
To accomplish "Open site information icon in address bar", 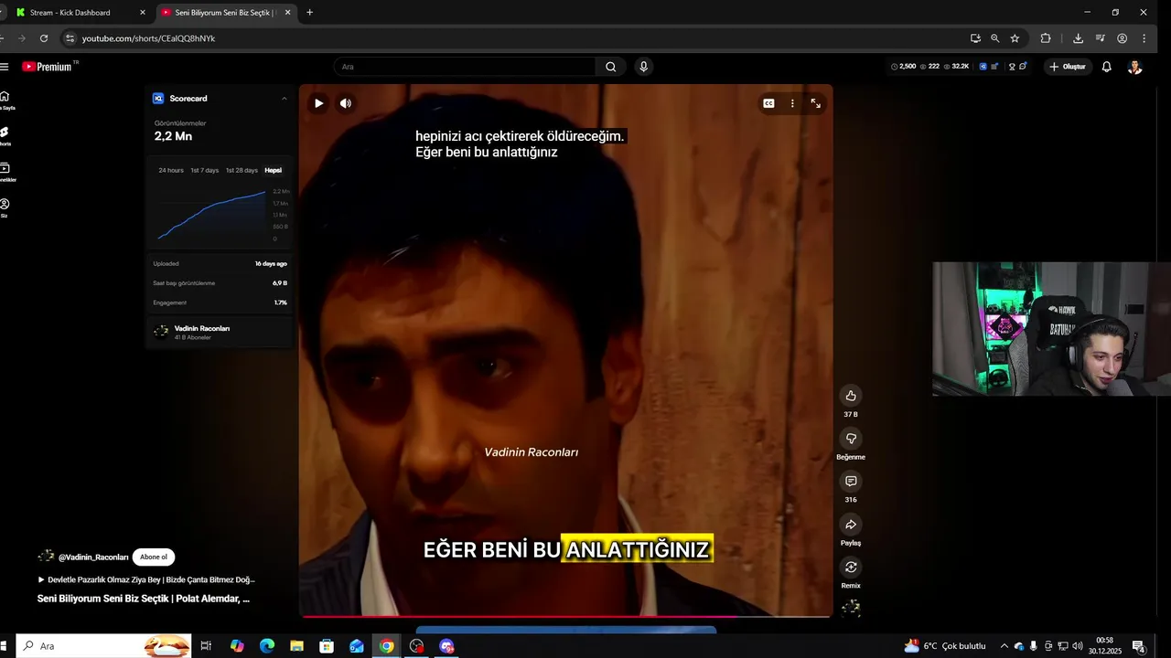I will tap(70, 38).
